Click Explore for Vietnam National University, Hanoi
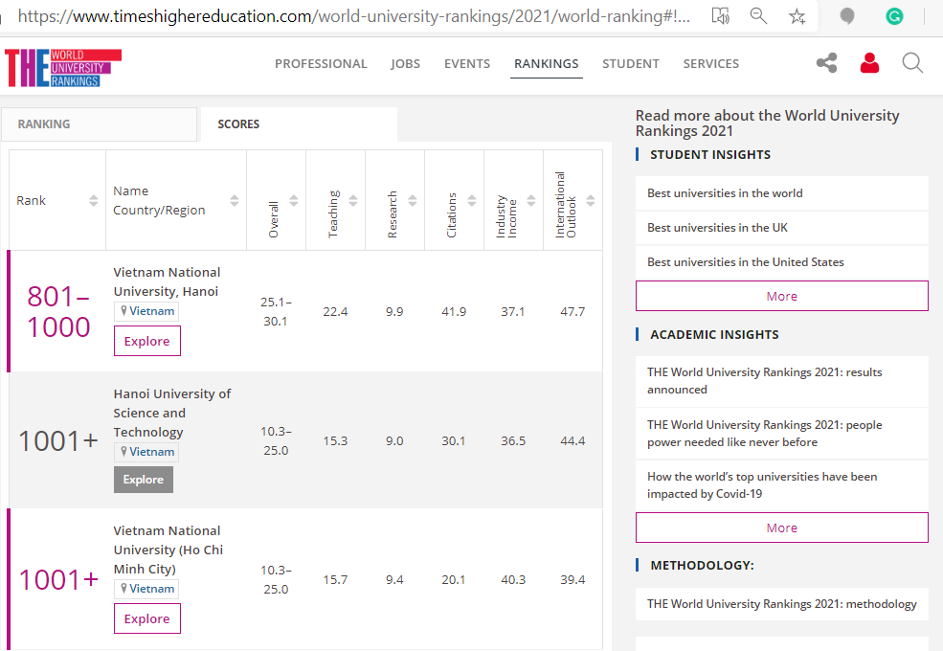 click(x=146, y=342)
